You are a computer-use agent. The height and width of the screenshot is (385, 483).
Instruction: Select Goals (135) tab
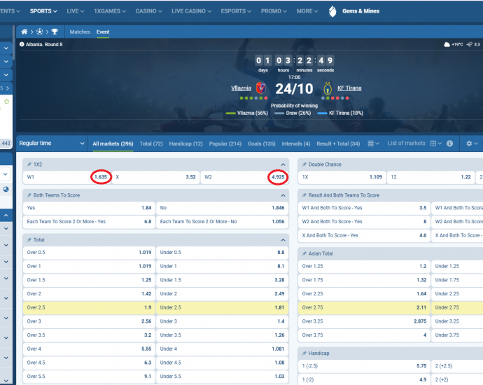pos(262,143)
